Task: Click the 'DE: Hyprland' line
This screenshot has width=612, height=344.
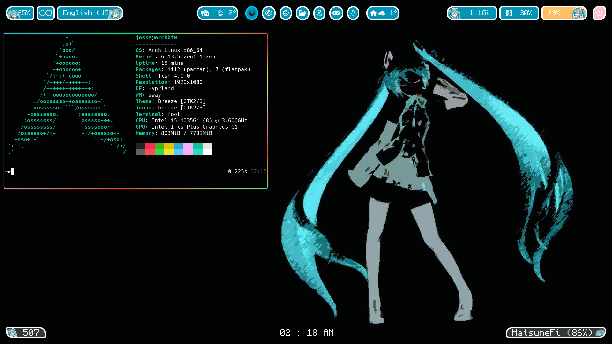Action: pyautogui.click(x=155, y=88)
